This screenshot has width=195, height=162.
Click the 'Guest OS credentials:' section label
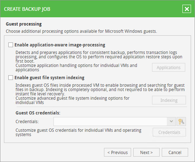[x=38, y=113]
